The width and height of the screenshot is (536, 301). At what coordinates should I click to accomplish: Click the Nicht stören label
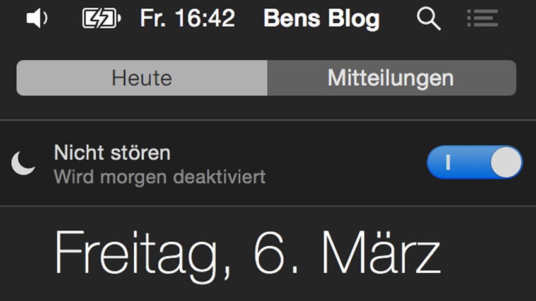(x=112, y=152)
